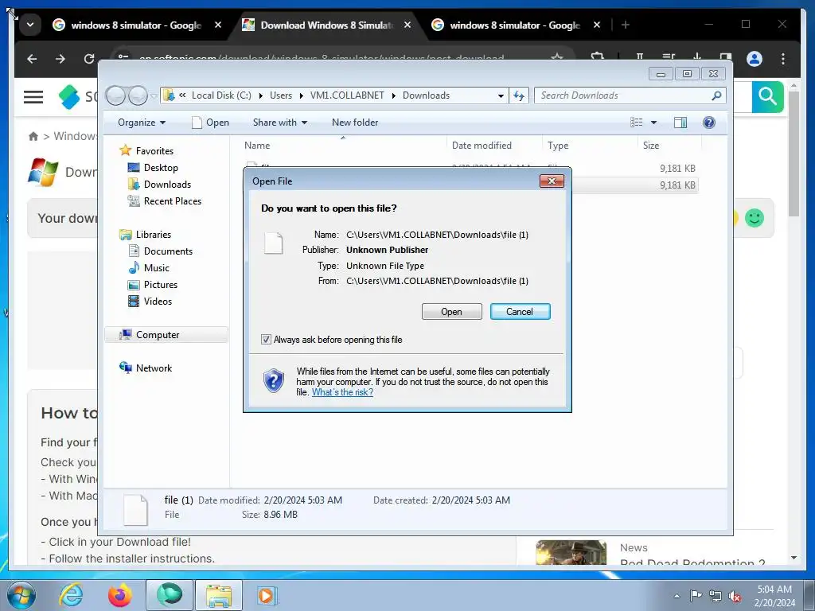815x611 pixels.
Task: Open the tab search dropdown in Chrome
Action: 30,25
